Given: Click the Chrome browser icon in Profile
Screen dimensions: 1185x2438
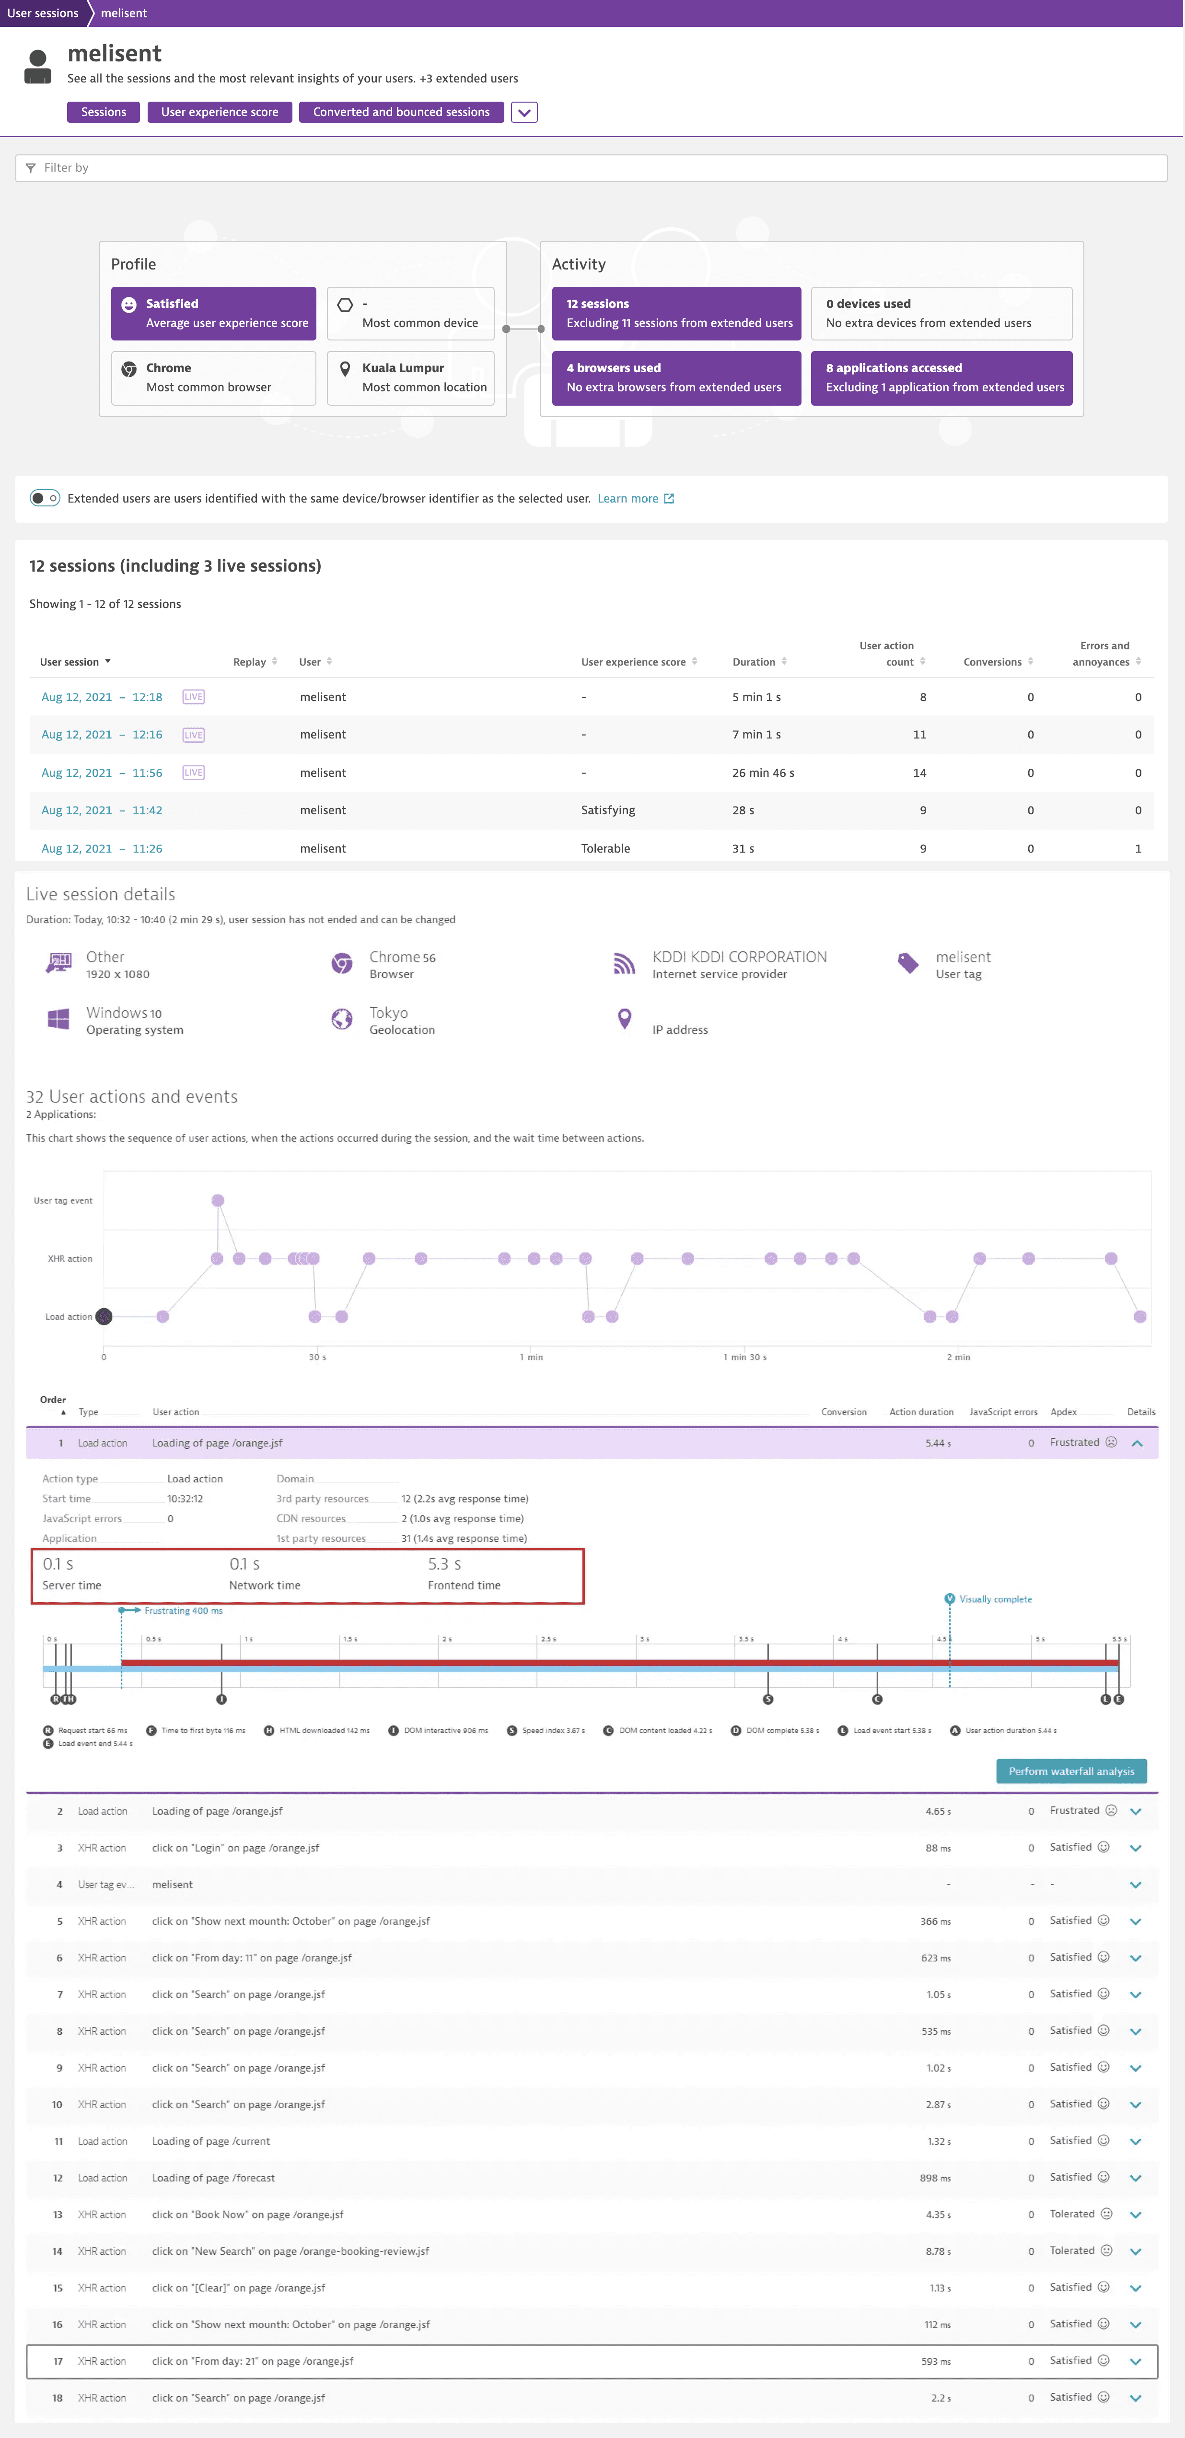Looking at the screenshot, I should (x=128, y=369).
